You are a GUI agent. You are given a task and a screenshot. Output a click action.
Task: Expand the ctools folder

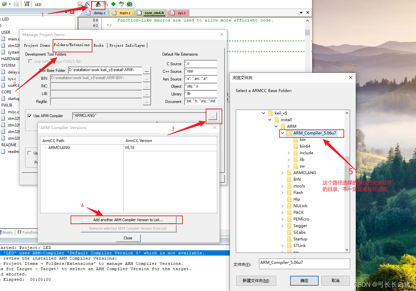coord(282,186)
